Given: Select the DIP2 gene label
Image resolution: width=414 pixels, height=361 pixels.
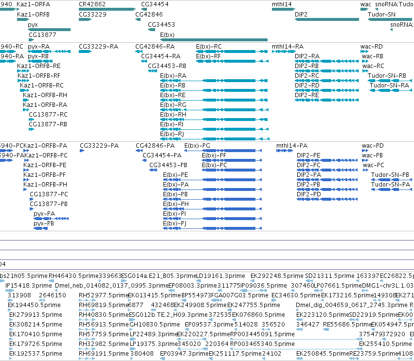Looking at the screenshot, I should point(301,15).
